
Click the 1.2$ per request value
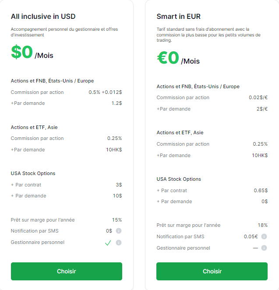point(117,103)
